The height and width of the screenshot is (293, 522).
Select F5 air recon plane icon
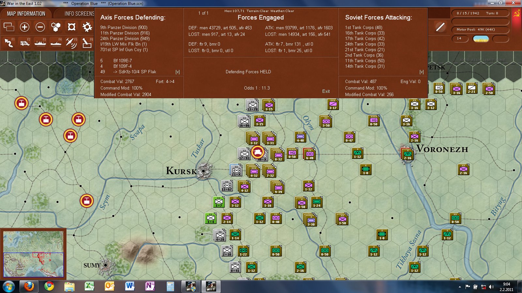(71, 43)
